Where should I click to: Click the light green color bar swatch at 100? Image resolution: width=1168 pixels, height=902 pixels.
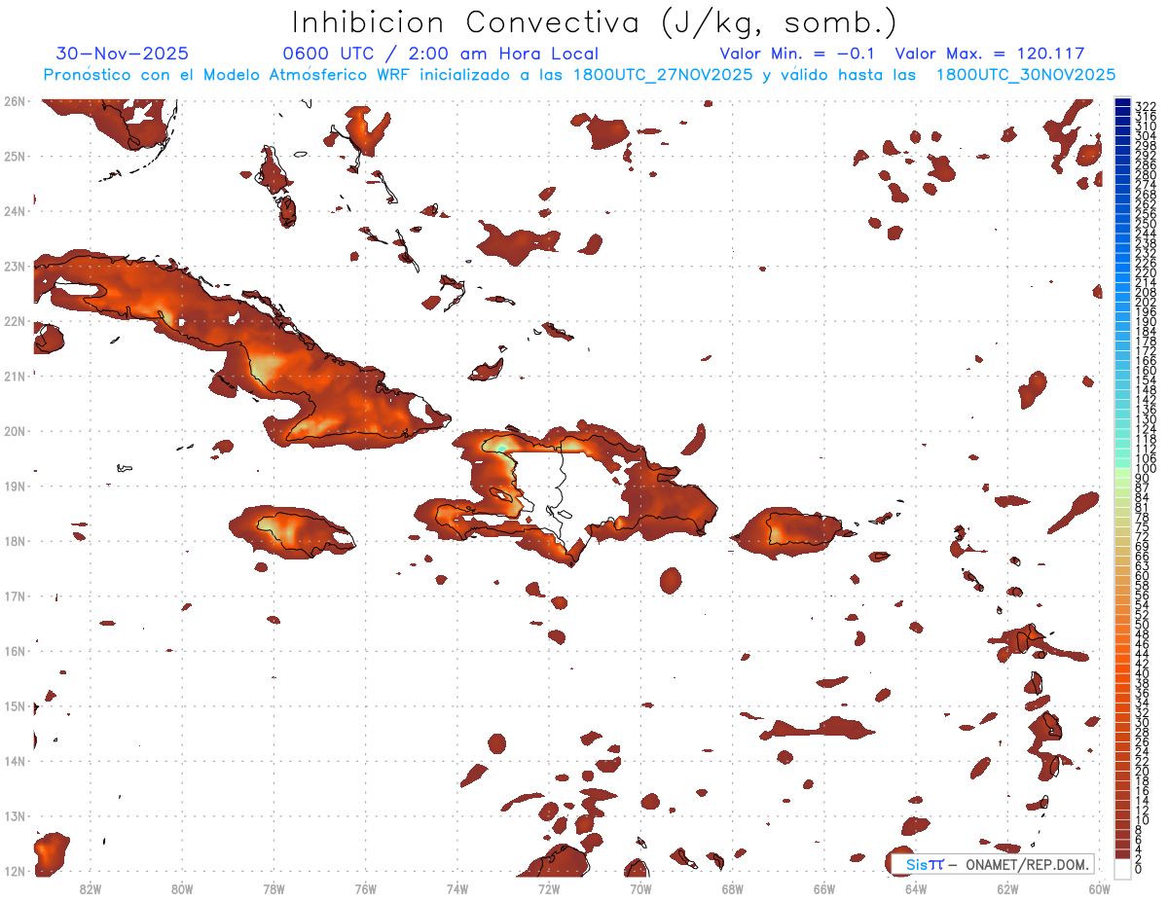tap(1122, 471)
